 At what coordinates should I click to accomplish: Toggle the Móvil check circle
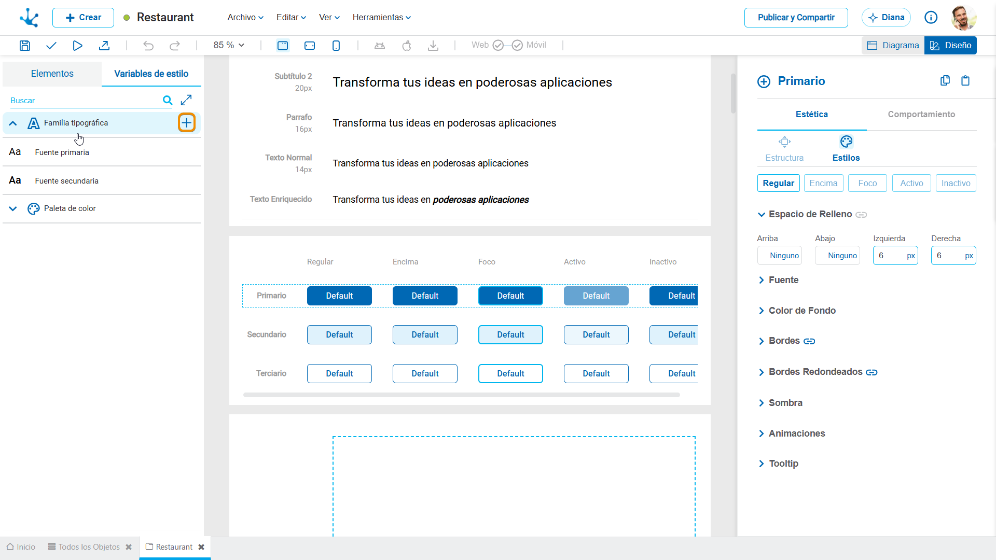point(517,46)
